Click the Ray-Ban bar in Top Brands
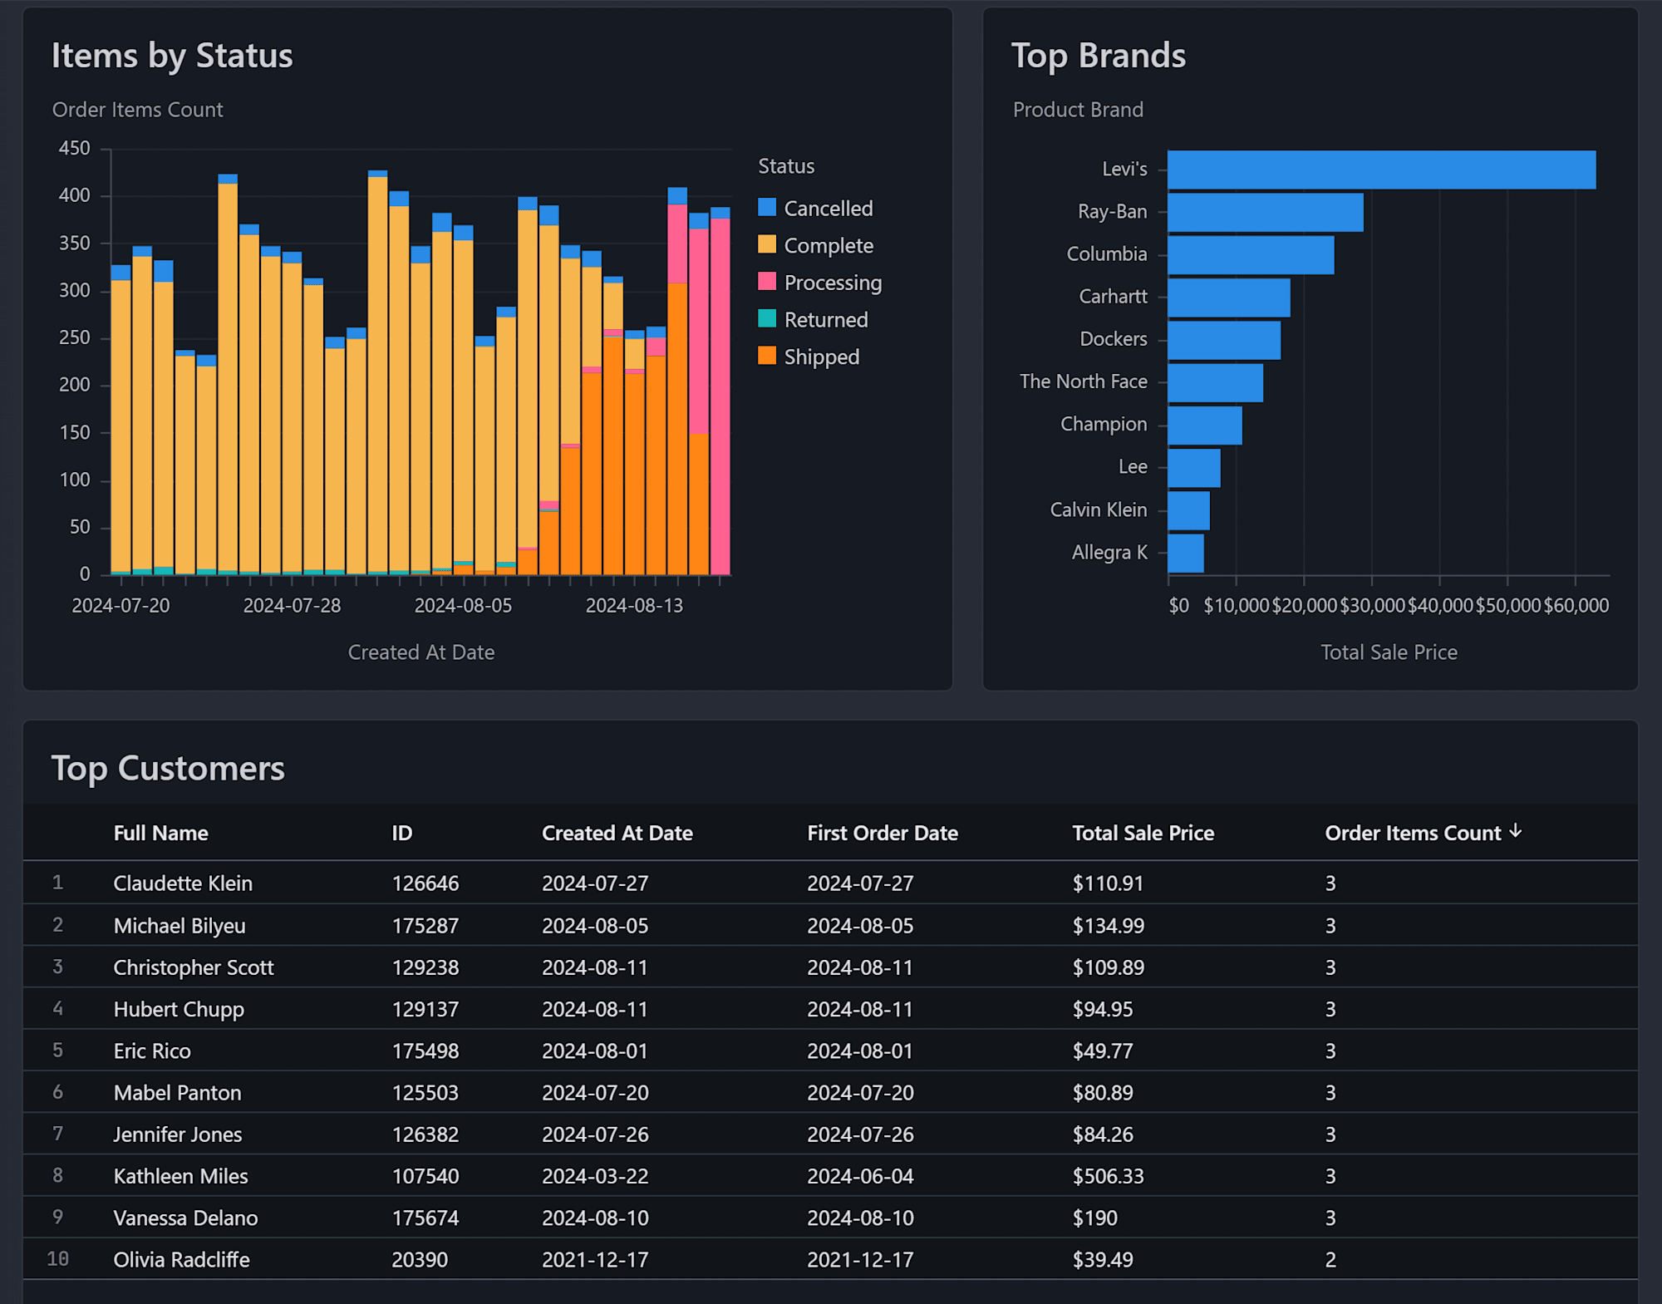Screen dimensions: 1662x1304 tap(1265, 212)
